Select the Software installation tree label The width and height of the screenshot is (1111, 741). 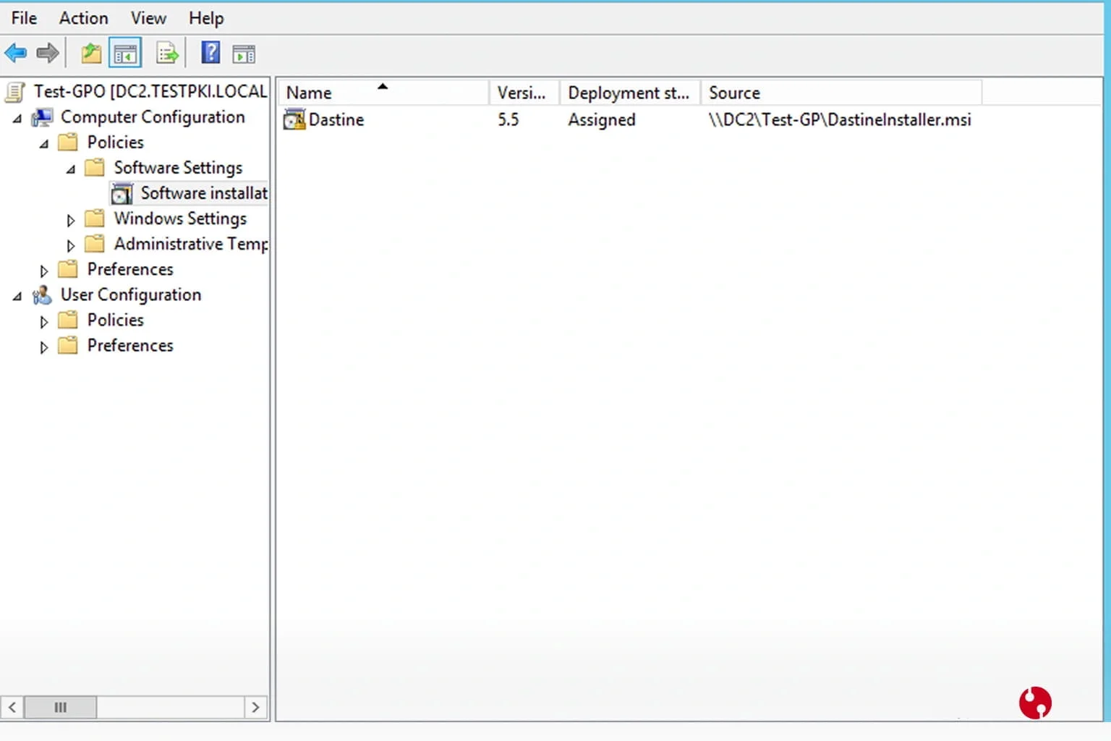click(204, 193)
